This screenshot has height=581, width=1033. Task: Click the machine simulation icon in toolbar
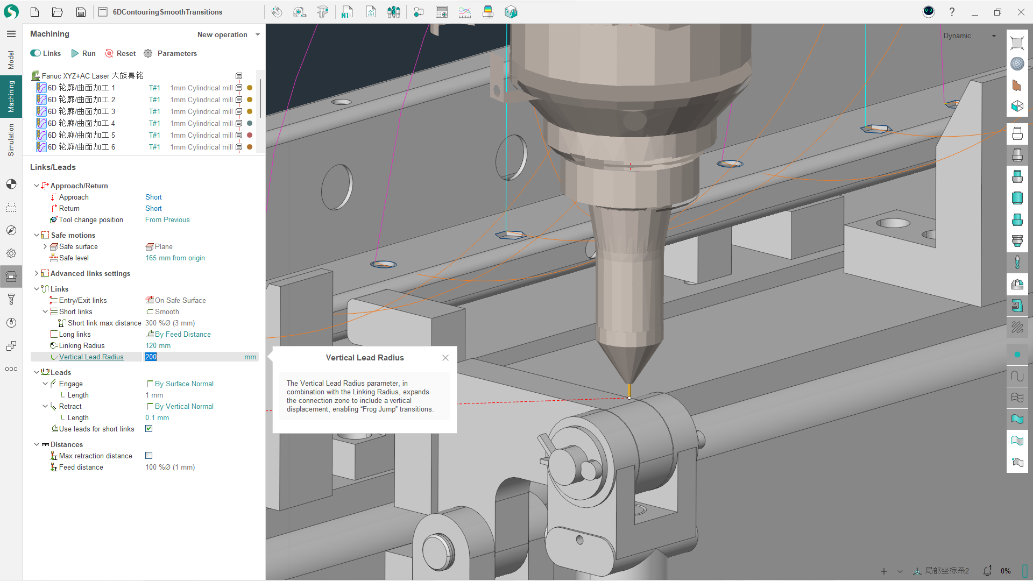[x=511, y=12]
